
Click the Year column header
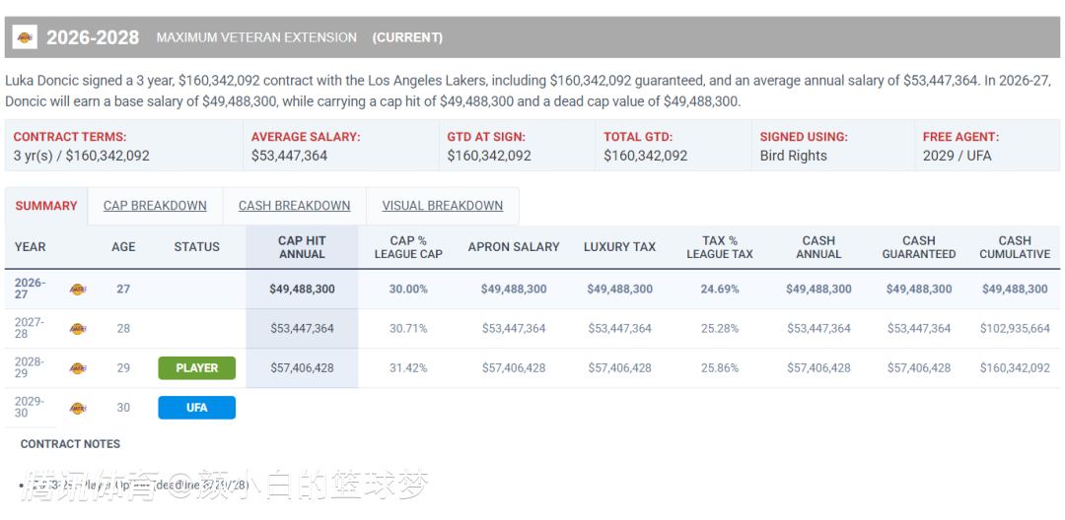[30, 247]
